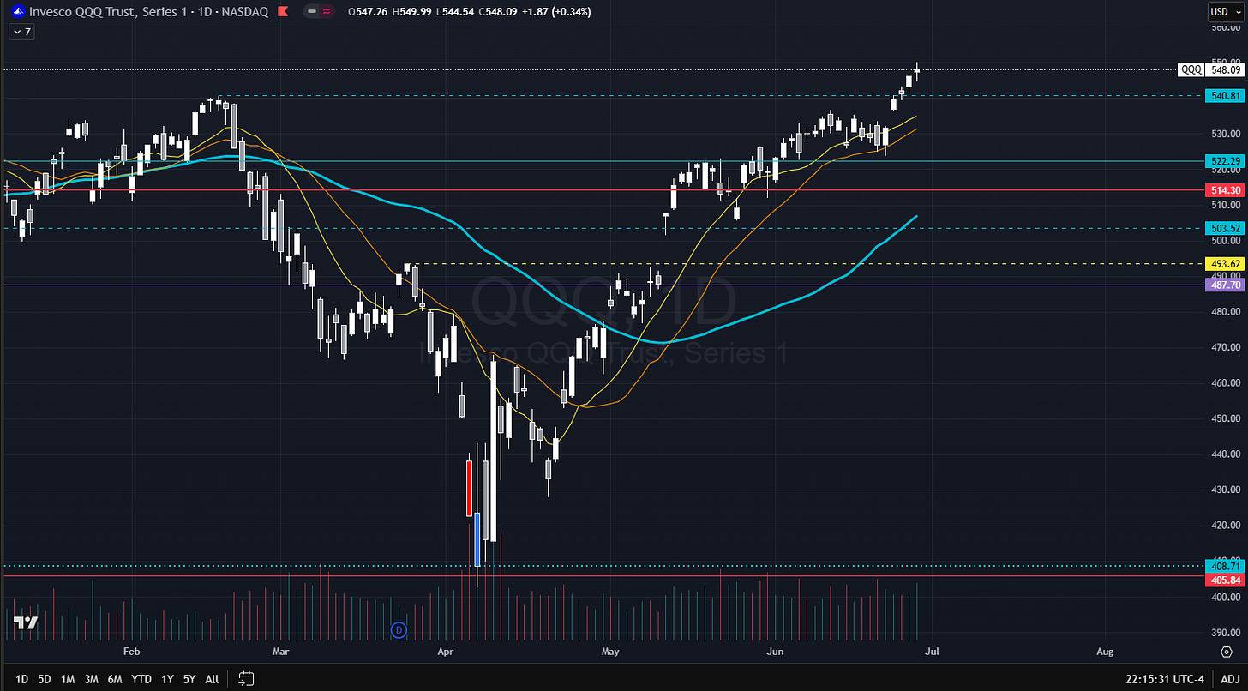Open the go-to-date calendar icon

coord(246,679)
